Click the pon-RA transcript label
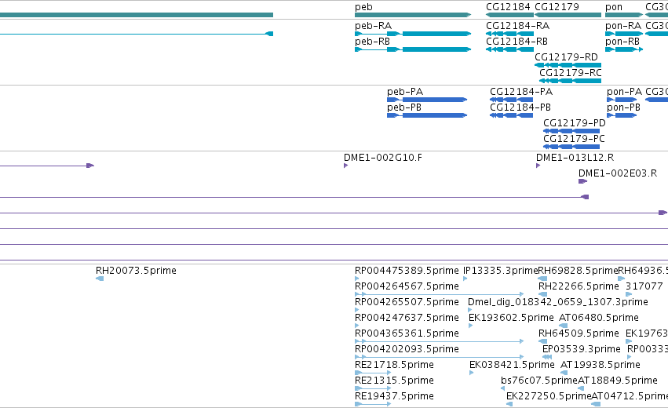This screenshot has height=408, width=668. click(623, 26)
